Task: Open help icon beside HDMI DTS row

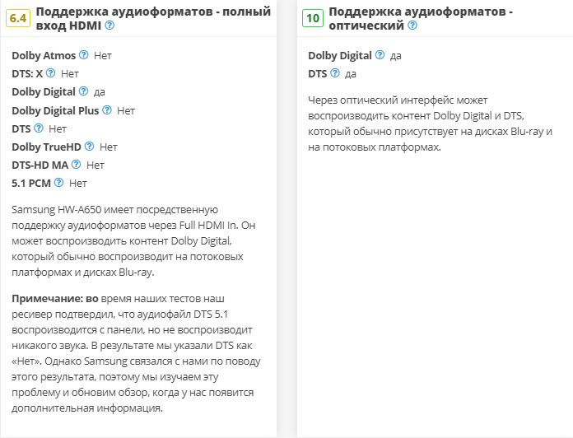Action: click(x=39, y=128)
